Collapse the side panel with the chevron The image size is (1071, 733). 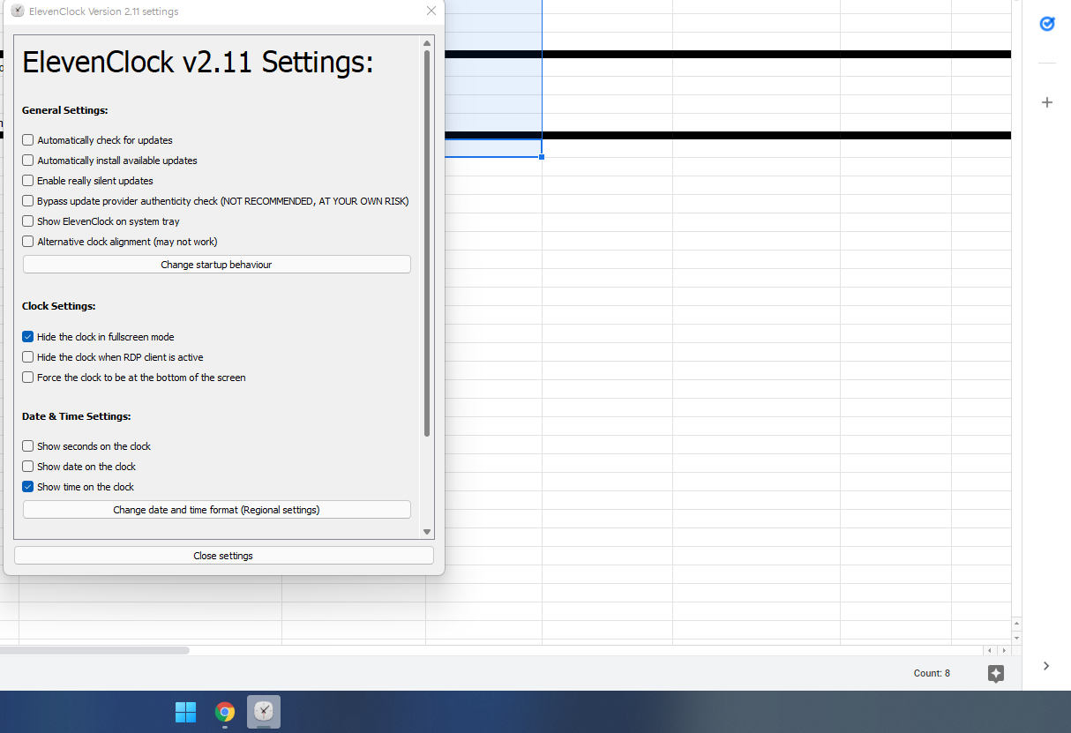point(1046,666)
